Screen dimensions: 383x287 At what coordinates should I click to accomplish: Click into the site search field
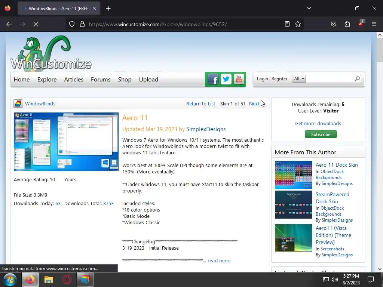(x=330, y=79)
